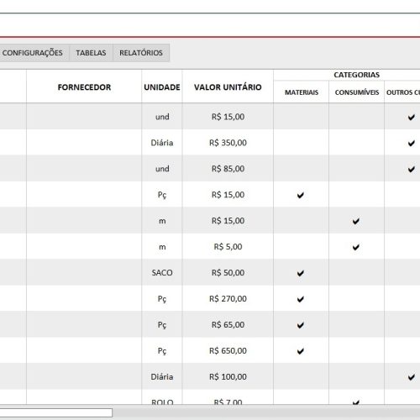The height and width of the screenshot is (420, 420).
Task: Click the Pç unit beside R$ 650,00
Action: [x=162, y=351]
